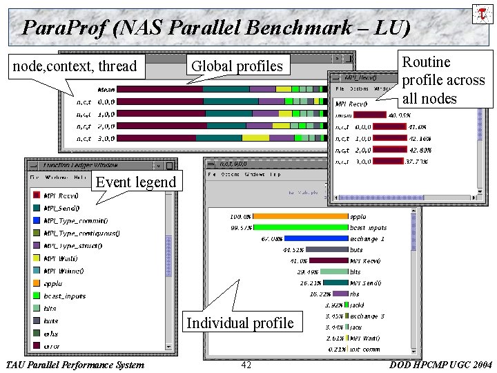Open Help menu in n,c,t 0,0,0 window

click(275, 174)
